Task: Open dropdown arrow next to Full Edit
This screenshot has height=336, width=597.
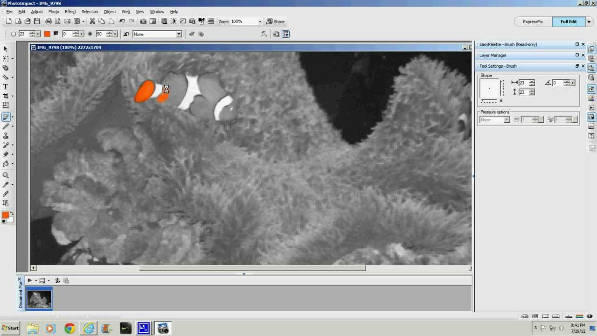Action: [x=589, y=21]
